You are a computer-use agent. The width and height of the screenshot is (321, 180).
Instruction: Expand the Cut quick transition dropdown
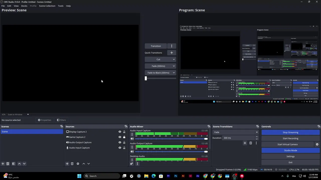(174, 59)
